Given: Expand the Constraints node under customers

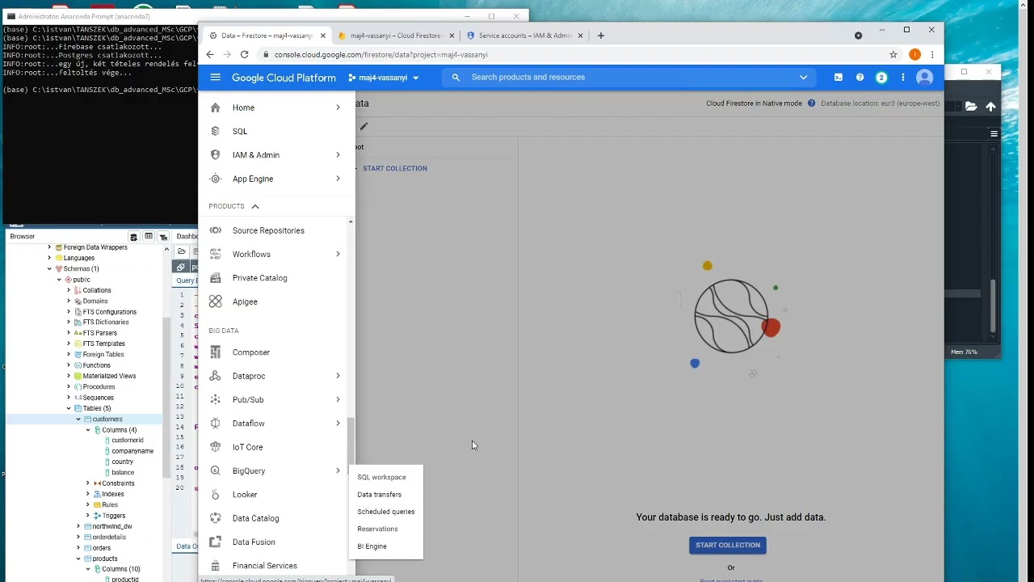Looking at the screenshot, I should click(x=88, y=483).
